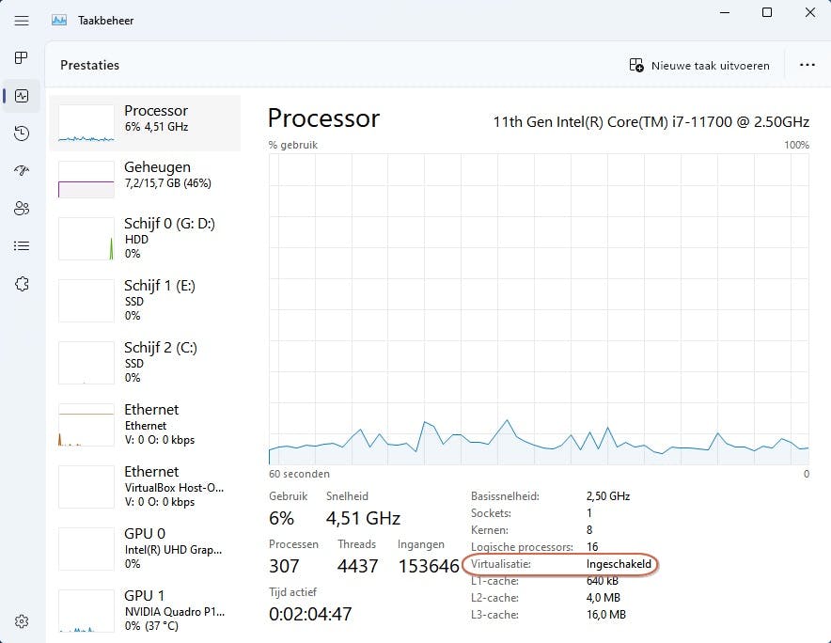Open the App history clock icon
The image size is (831, 643).
22,133
